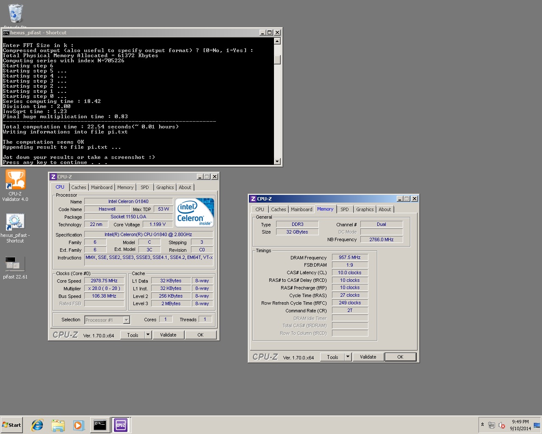
Task: Click the Start button on taskbar
Action: click(x=11, y=425)
